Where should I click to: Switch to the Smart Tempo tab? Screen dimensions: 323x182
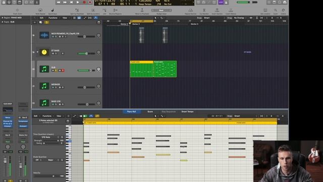187,112
